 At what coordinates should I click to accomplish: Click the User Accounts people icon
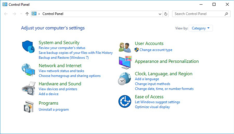click(x=125, y=47)
